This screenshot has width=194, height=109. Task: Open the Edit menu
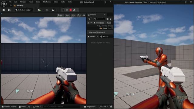click(16, 2)
